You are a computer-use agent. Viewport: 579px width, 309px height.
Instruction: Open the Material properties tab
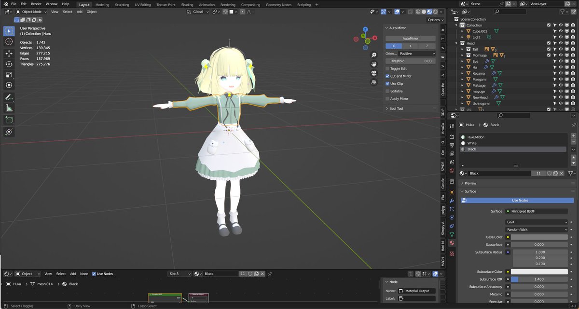point(452,242)
